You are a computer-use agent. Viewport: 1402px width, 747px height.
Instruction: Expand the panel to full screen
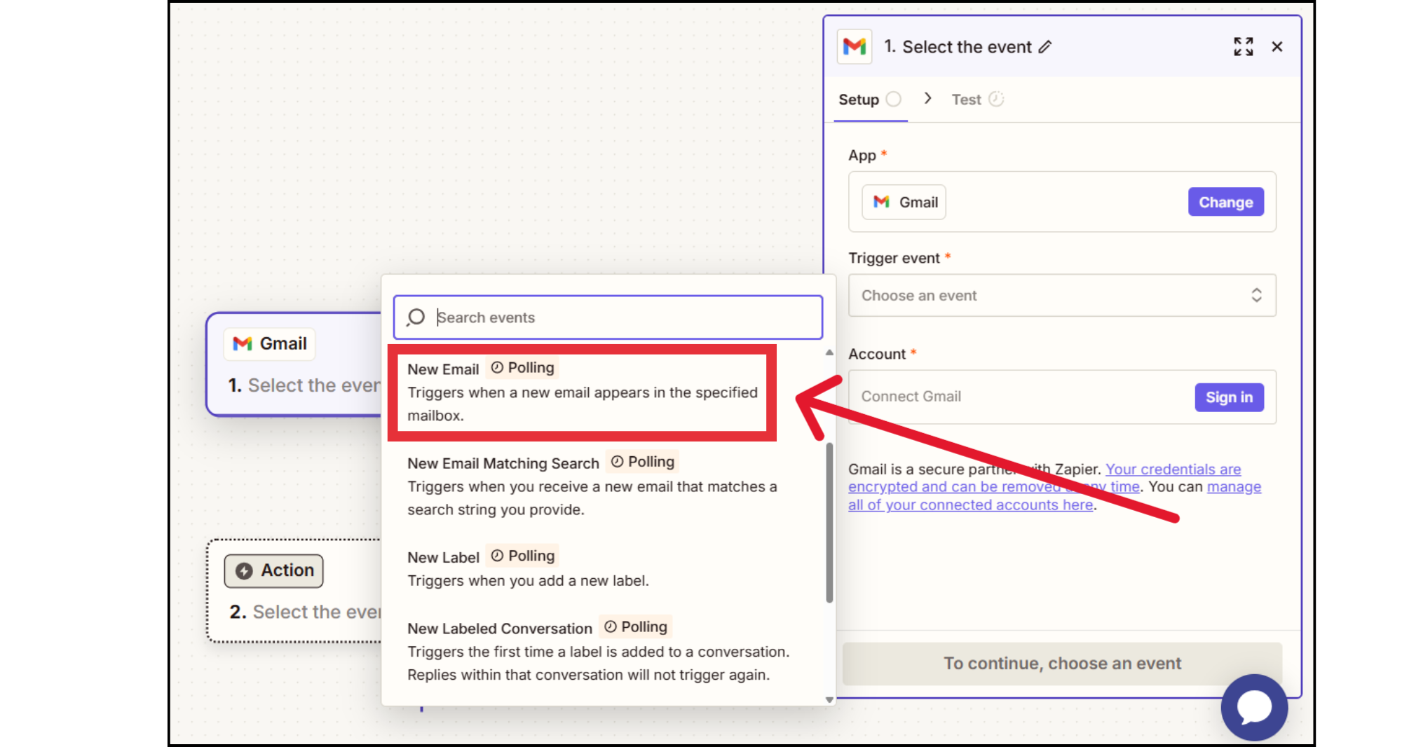click(x=1244, y=47)
